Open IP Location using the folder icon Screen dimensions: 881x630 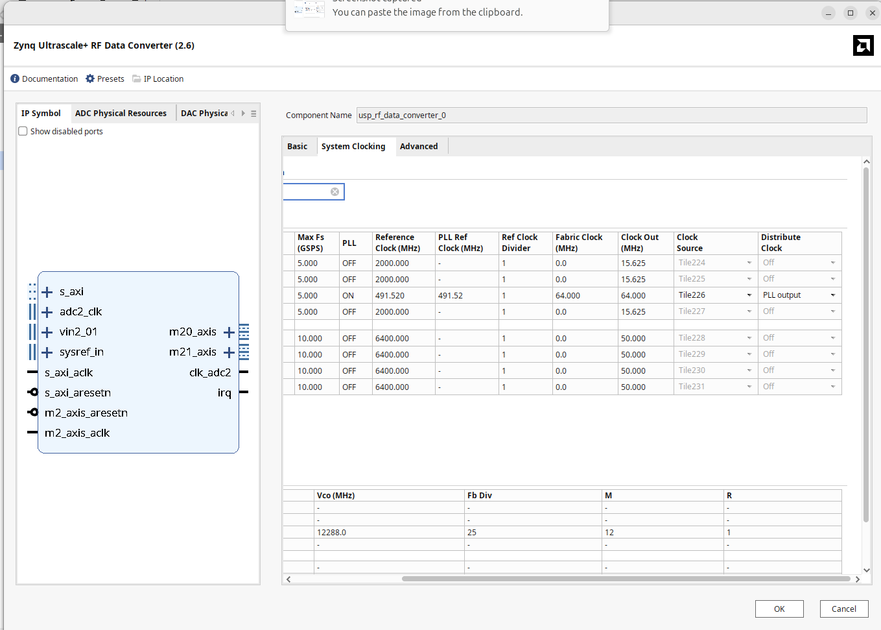[135, 79]
